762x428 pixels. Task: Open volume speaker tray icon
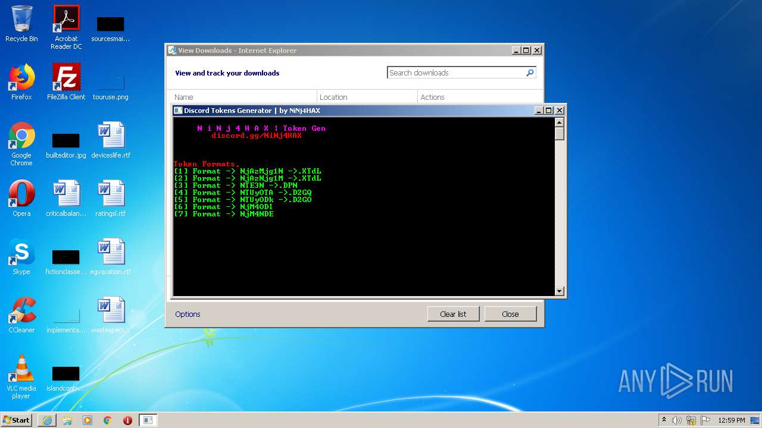click(x=677, y=420)
